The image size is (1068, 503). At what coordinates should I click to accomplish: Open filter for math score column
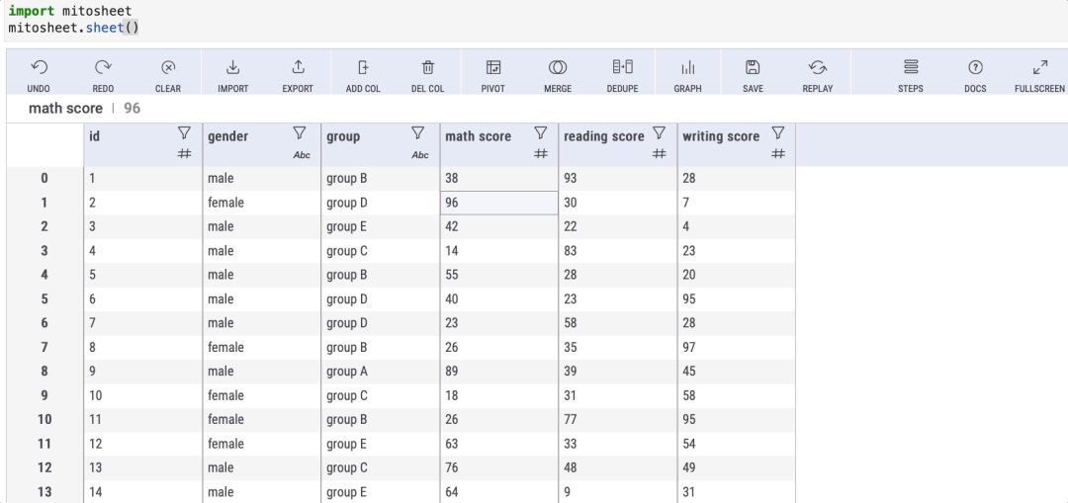tap(541, 133)
